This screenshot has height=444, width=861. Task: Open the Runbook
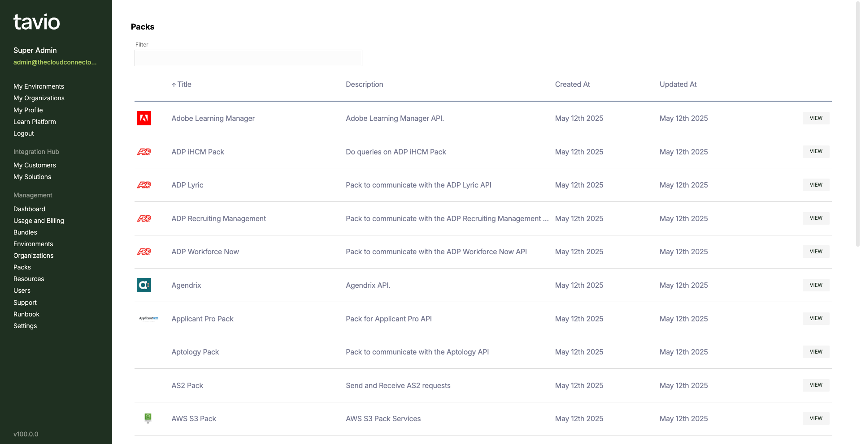pyautogui.click(x=26, y=314)
